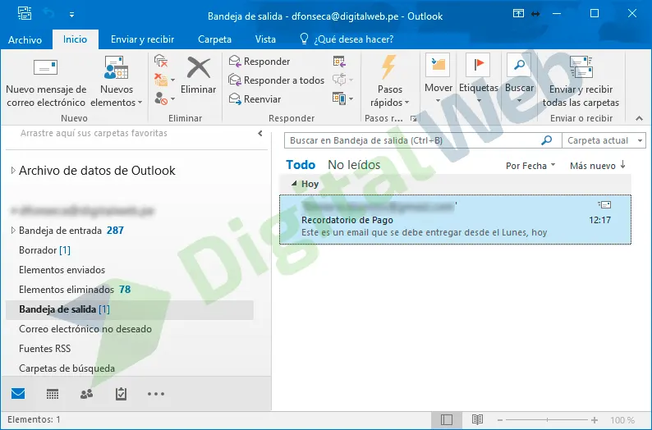The width and height of the screenshot is (652, 430).
Task: Click Responder to reply
Action: pyautogui.click(x=259, y=62)
